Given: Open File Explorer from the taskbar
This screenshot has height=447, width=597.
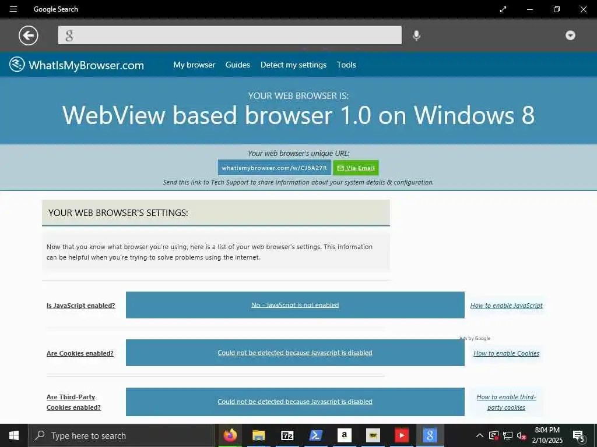Looking at the screenshot, I should point(258,435).
